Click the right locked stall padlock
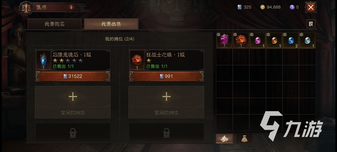The height and width of the screenshot is (152, 337). (x=166, y=133)
